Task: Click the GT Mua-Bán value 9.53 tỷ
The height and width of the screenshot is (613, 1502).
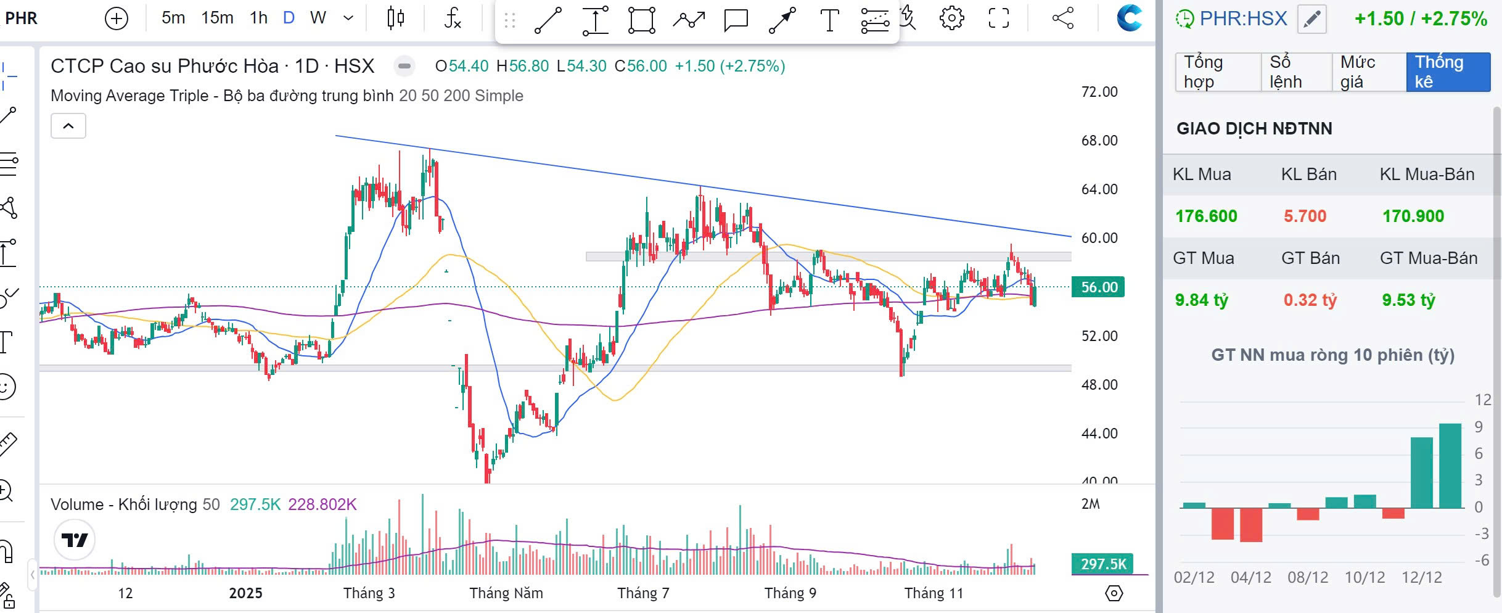Action: 1408,300
